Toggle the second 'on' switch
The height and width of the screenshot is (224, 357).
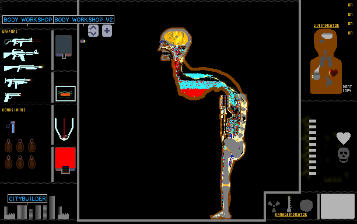coord(350,14)
